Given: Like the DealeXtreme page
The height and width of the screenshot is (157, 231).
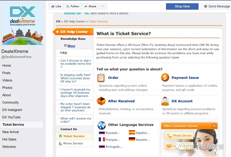Looking at the screenshot, I should click(56, 6).
